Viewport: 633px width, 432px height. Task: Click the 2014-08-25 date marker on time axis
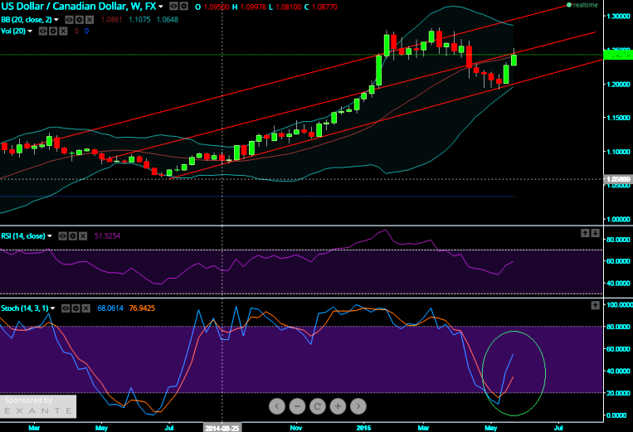(x=222, y=427)
